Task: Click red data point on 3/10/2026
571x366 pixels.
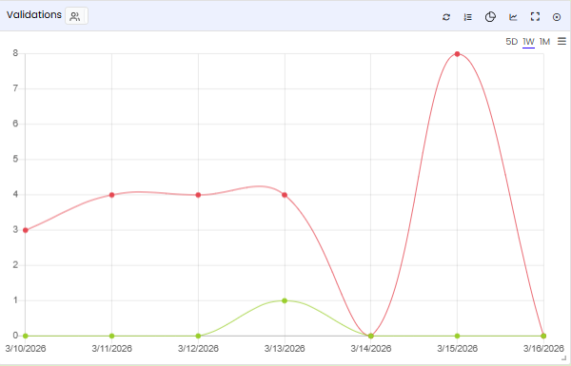Action: coord(26,230)
